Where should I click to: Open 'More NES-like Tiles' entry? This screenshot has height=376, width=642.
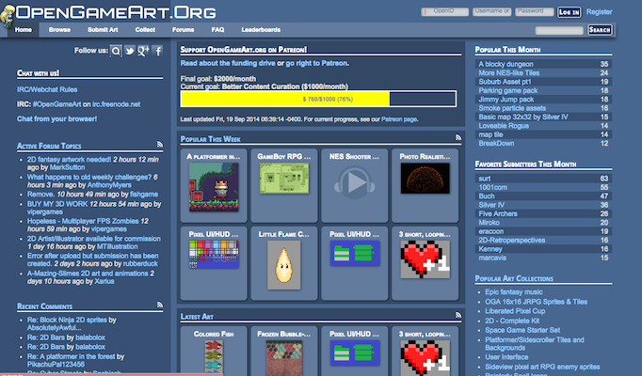click(509, 72)
